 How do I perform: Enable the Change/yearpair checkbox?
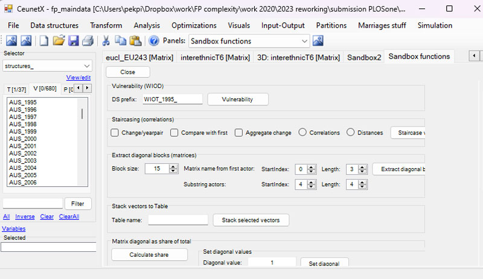[115, 133]
